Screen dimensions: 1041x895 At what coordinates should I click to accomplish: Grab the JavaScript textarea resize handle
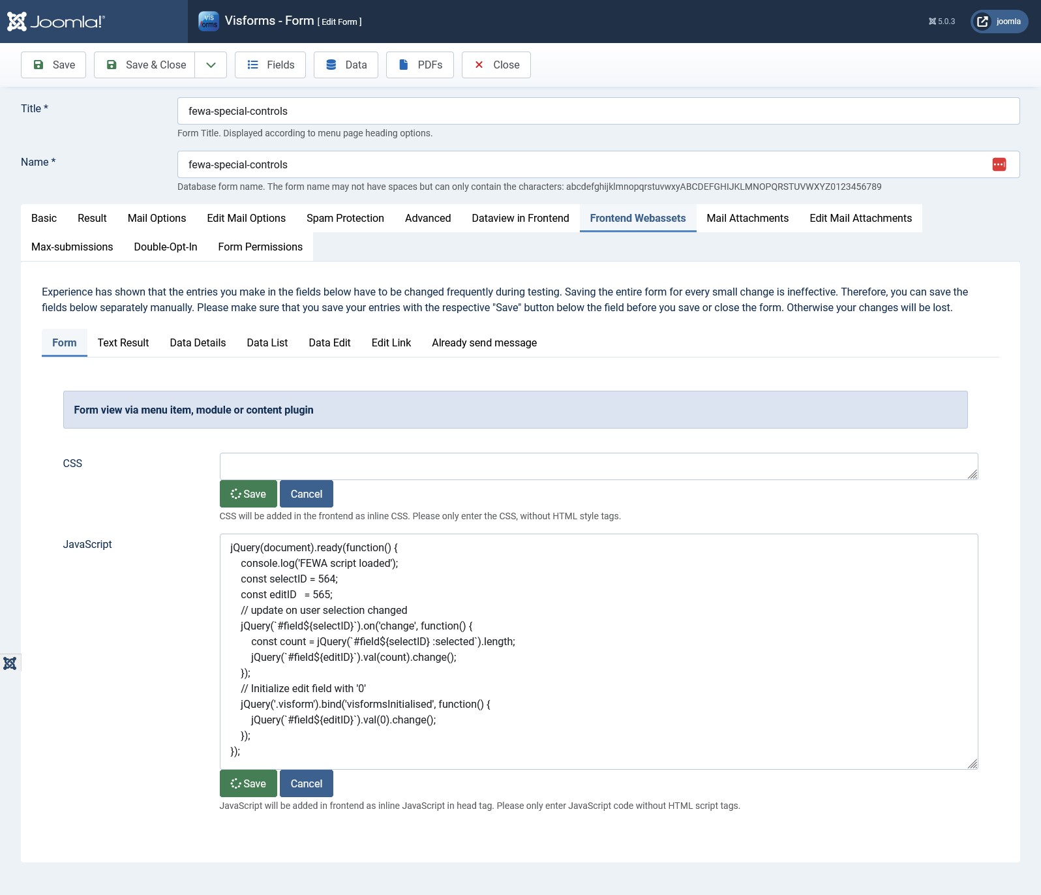(x=972, y=764)
